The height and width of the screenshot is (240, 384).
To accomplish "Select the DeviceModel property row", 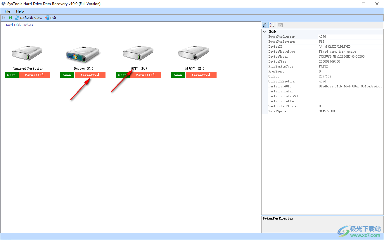I will tap(323, 57).
